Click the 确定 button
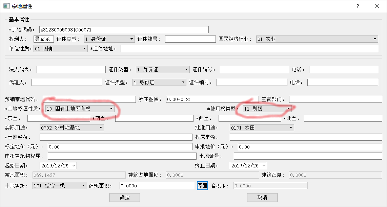This screenshot has height=207, width=387. point(124,198)
